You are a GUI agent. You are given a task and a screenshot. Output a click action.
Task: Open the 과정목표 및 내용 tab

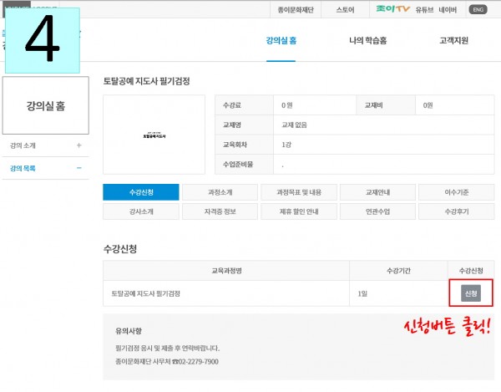point(298,192)
